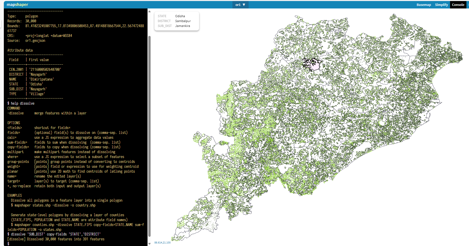Click the dissolve 'SUB_DIST' copy-fields command line

point(54,234)
